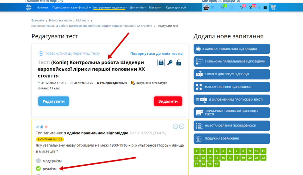The image size is (303, 175).
Task: Go to Всеосвіта breadcrumb
Action: (x=38, y=21)
